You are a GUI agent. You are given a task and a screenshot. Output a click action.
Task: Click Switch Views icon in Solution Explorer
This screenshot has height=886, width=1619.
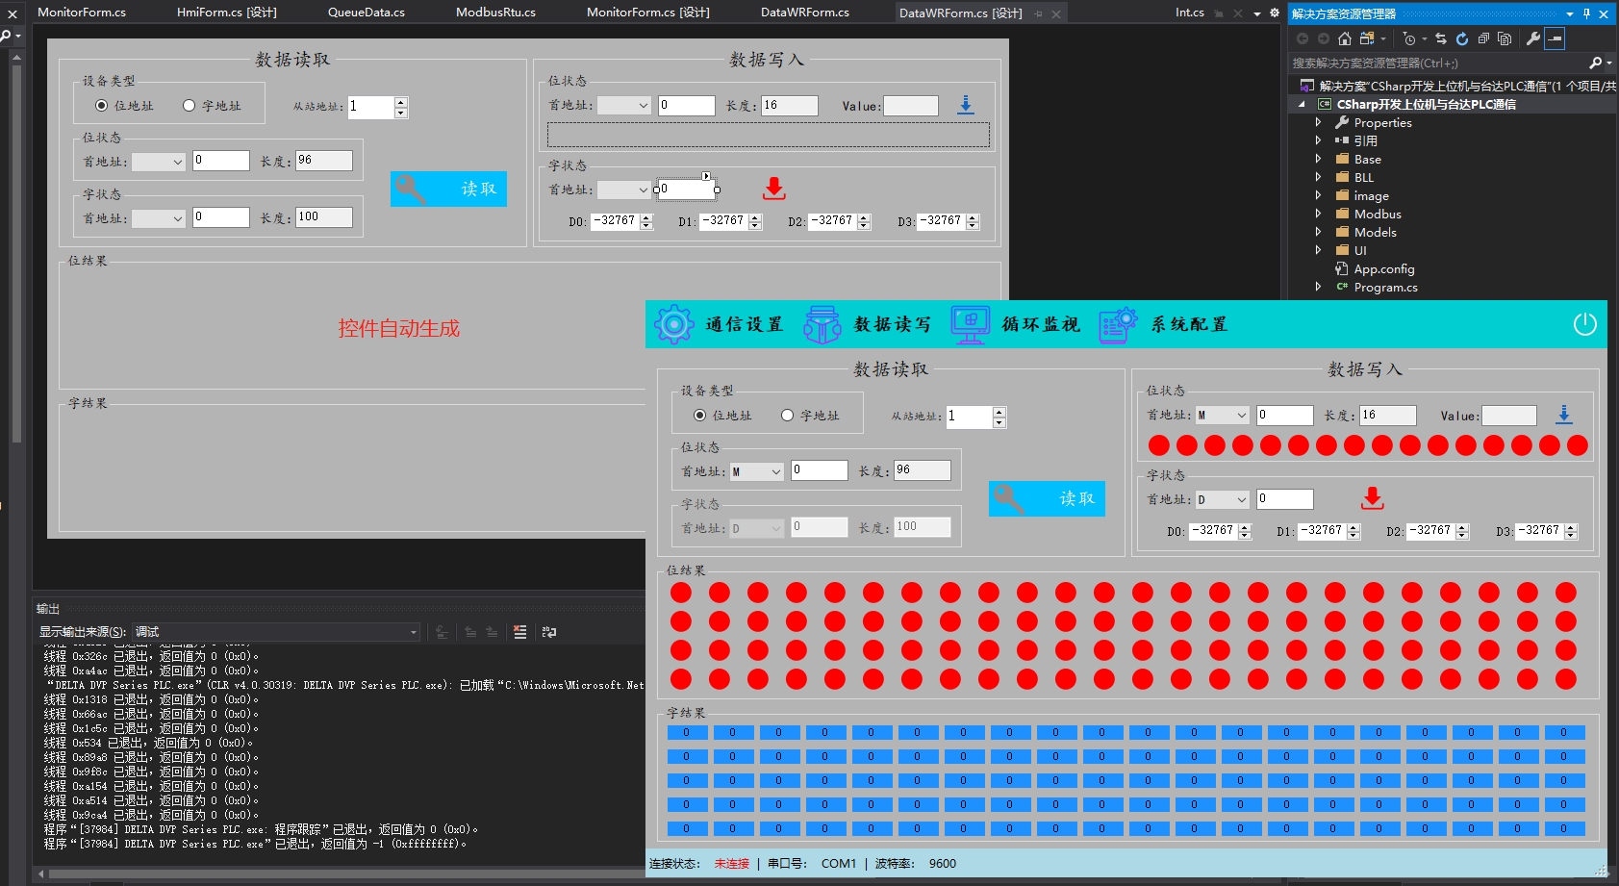(1367, 38)
